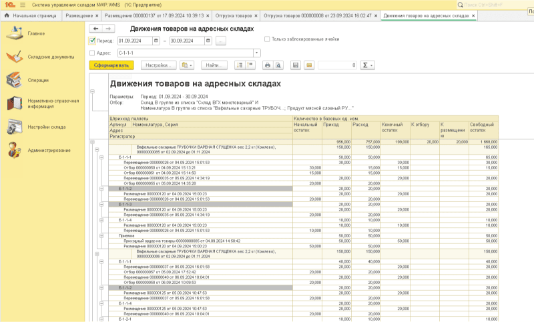Image resolution: width=534 pixels, height=322 pixels.
Task: Open the Главное section icon
Action: 15,33
